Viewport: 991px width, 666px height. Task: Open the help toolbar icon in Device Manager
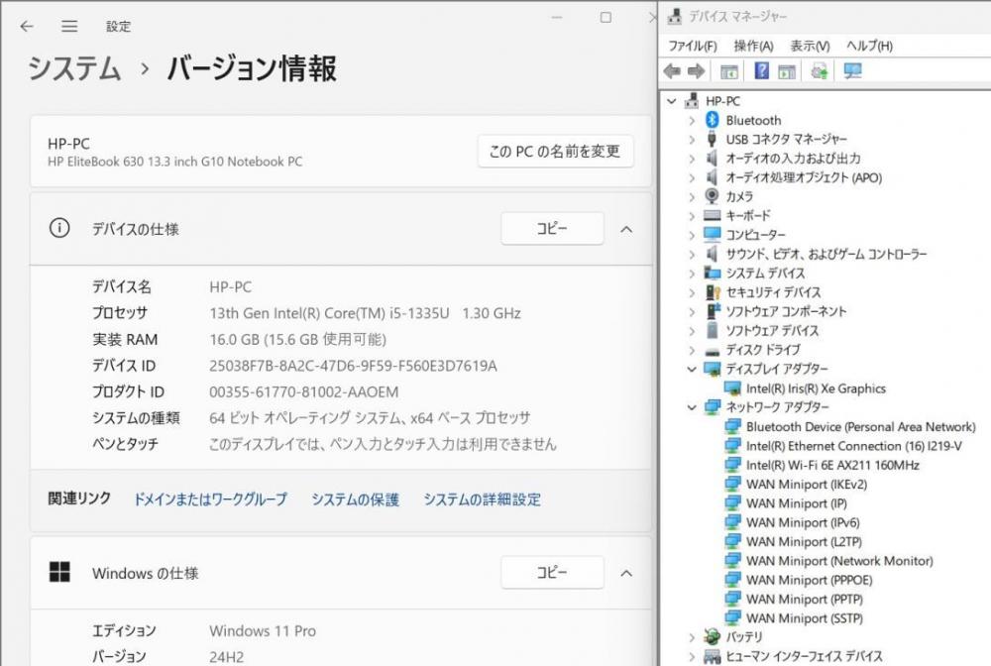pos(761,70)
